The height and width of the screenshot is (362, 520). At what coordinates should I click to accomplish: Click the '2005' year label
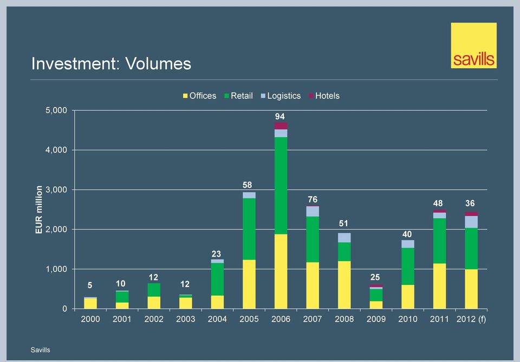pyautogui.click(x=249, y=319)
